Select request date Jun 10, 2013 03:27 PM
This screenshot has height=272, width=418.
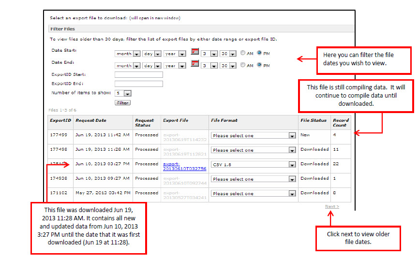tap(103, 164)
